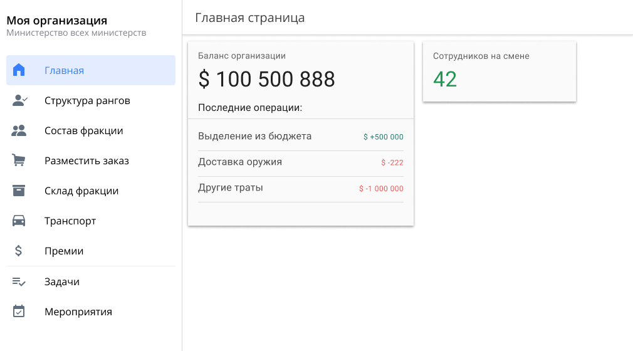Image resolution: width=633 pixels, height=351 pixels.
Task: Click the 'Другие траты' operation entry
Action: point(231,187)
